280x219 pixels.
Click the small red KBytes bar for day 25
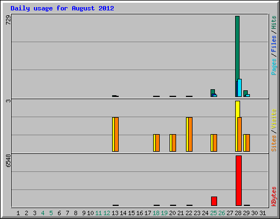click(x=214, y=201)
